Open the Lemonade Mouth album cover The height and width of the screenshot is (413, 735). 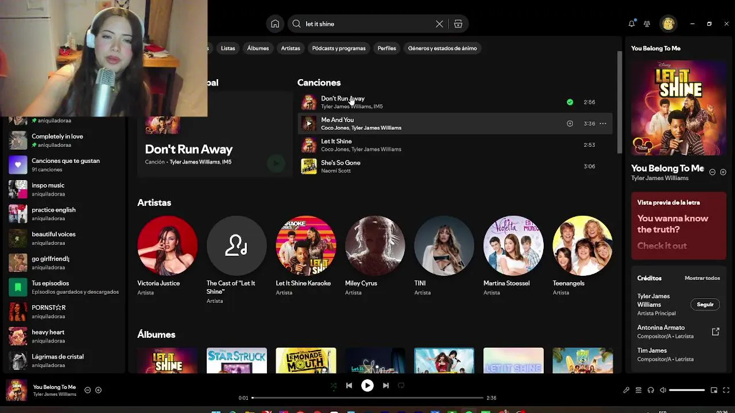click(305, 360)
